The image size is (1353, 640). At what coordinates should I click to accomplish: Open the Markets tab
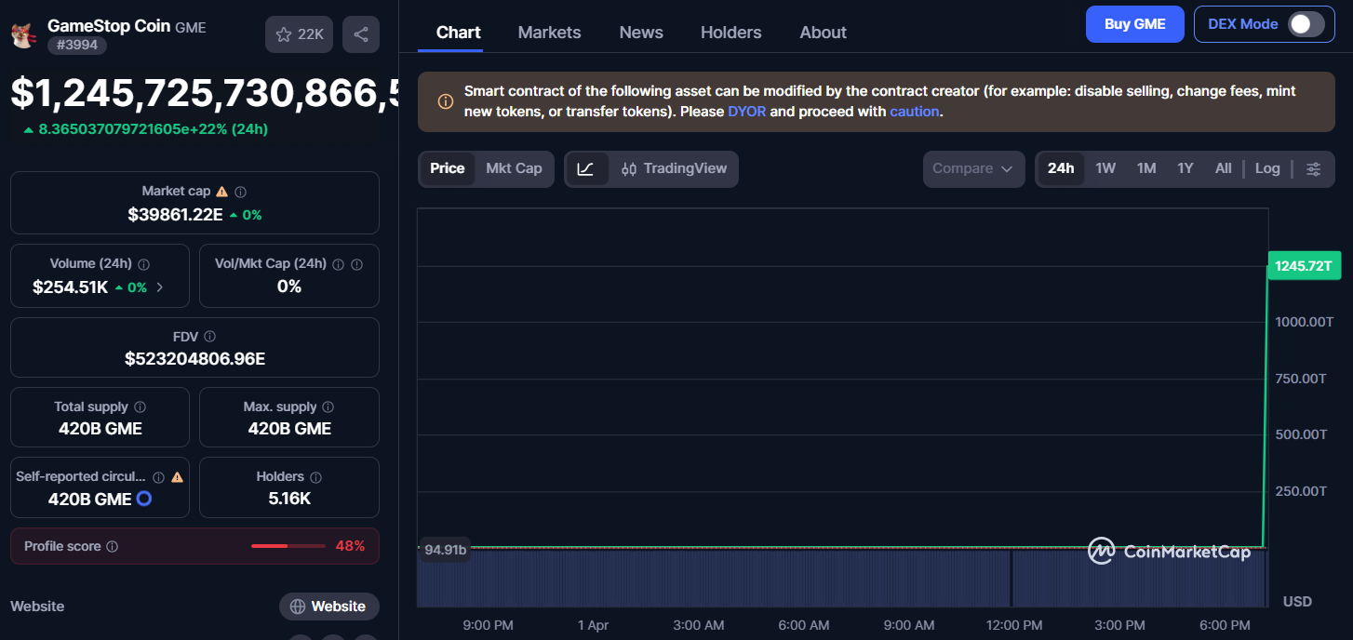pyautogui.click(x=549, y=33)
